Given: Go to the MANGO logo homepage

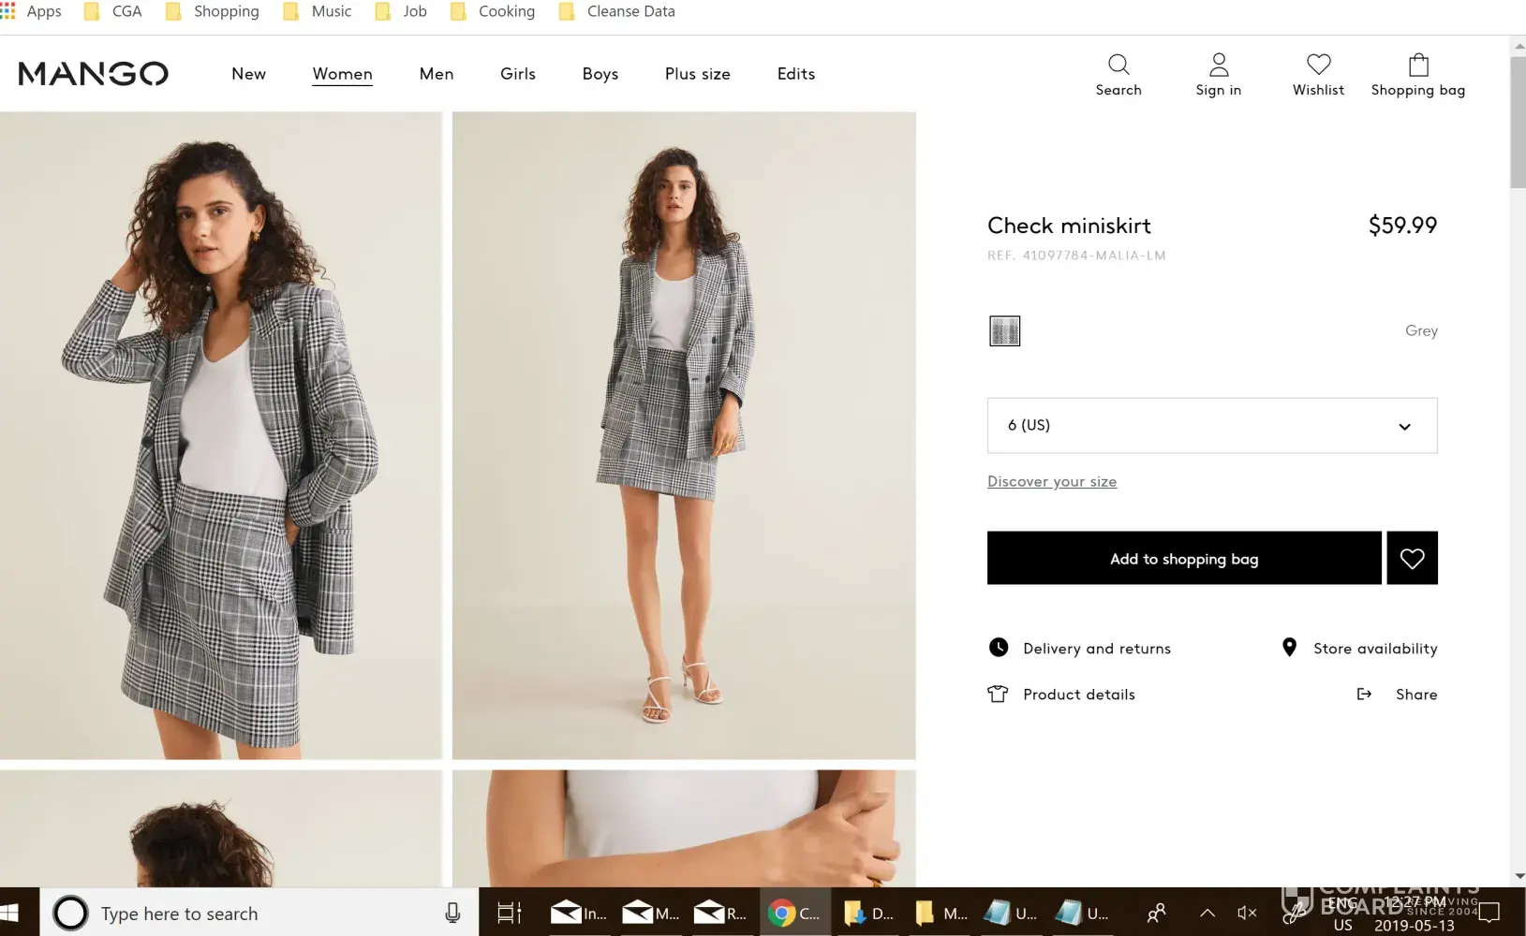Looking at the screenshot, I should 94,74.
